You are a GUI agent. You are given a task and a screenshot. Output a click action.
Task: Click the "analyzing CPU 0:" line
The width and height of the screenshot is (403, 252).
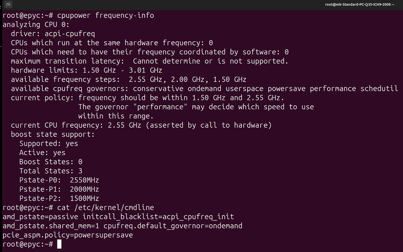(x=36, y=25)
